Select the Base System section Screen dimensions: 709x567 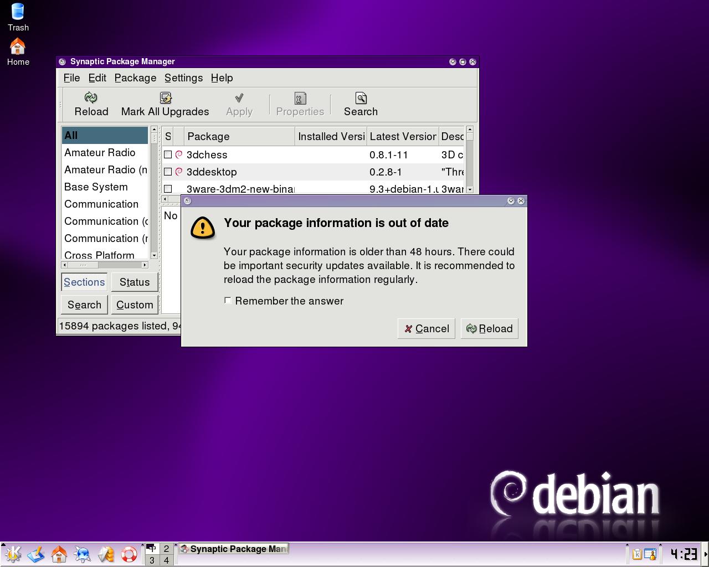click(105, 187)
